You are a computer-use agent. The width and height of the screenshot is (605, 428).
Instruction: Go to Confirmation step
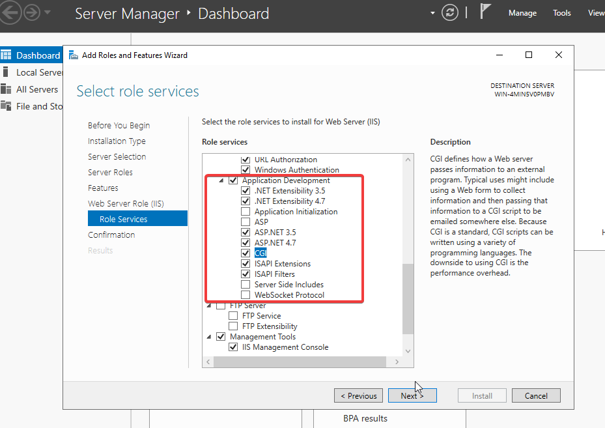click(x=111, y=235)
